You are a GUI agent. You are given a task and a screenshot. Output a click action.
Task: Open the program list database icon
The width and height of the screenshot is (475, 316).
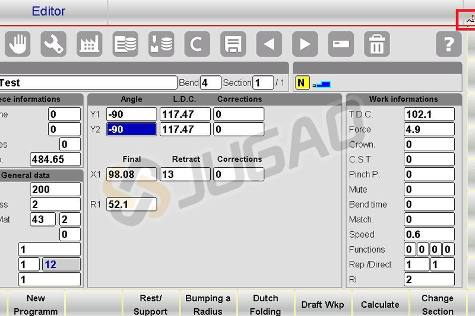point(125,44)
